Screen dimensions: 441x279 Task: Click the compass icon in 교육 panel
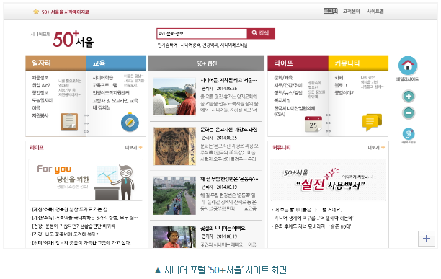click(x=130, y=122)
